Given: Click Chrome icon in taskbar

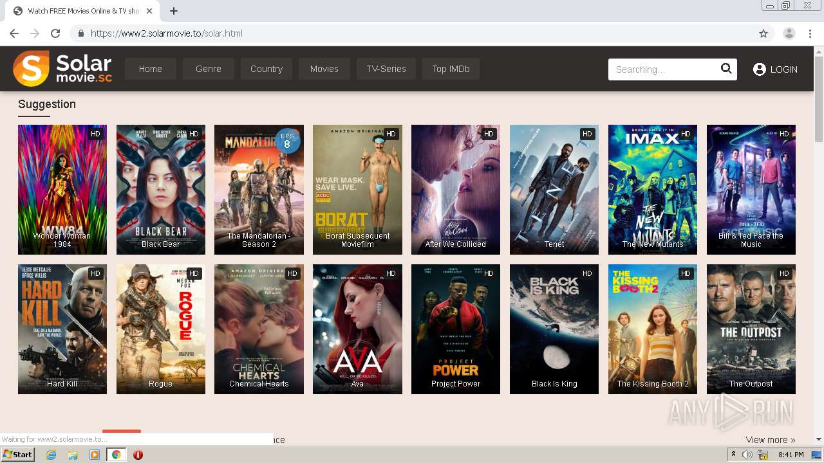Looking at the screenshot, I should 116,455.
